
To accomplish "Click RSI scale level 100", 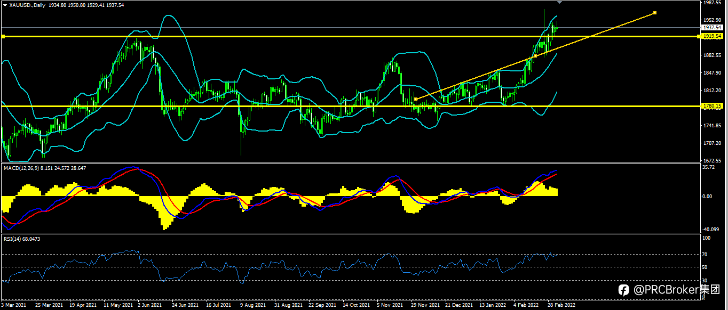I will (x=707, y=239).
